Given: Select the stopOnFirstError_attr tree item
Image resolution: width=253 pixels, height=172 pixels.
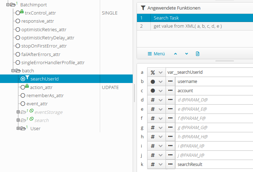Looking at the screenshot, I should (44, 46).
